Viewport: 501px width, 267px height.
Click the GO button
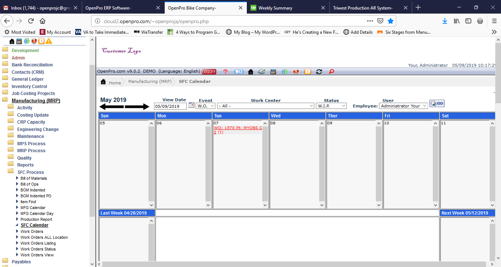[437, 104]
